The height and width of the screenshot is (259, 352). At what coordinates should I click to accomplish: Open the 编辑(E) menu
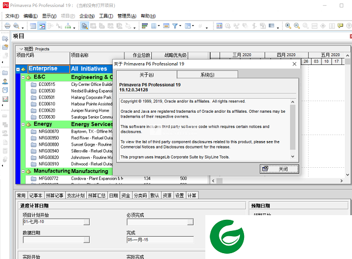pyautogui.click(x=31, y=16)
